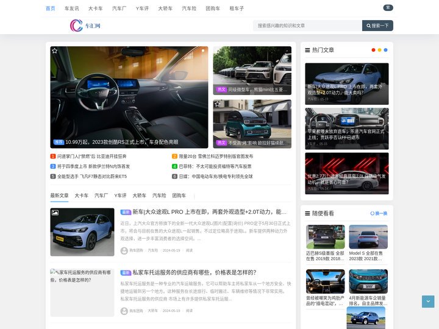Viewport: 439px width, 329px height.
Task: Click the scroll-down chevron button at bottom right
Action: point(428,302)
